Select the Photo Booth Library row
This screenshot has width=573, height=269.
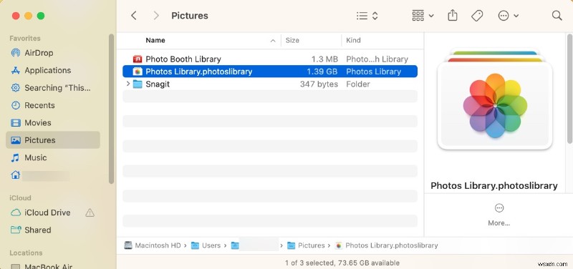click(270, 59)
